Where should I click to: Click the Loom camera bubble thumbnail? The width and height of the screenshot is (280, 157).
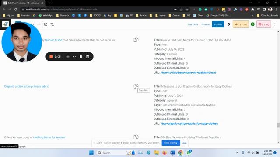pos(21,42)
